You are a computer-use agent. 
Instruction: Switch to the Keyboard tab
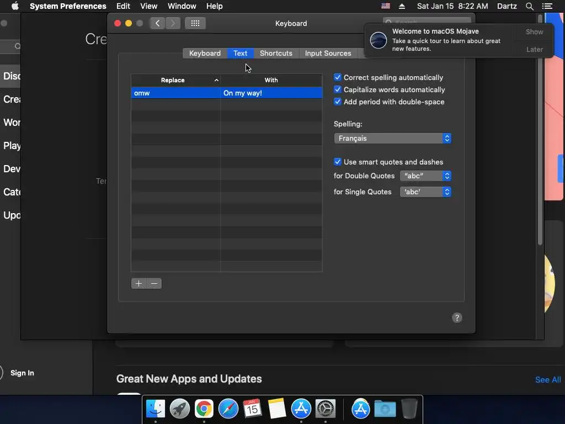205,54
